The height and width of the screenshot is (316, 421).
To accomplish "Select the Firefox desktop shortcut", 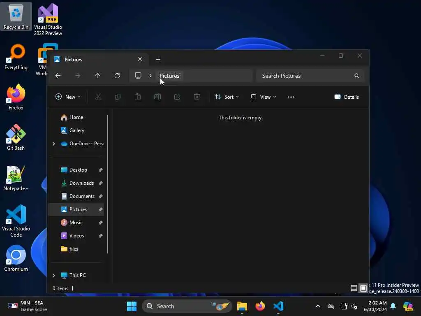I will [16, 97].
